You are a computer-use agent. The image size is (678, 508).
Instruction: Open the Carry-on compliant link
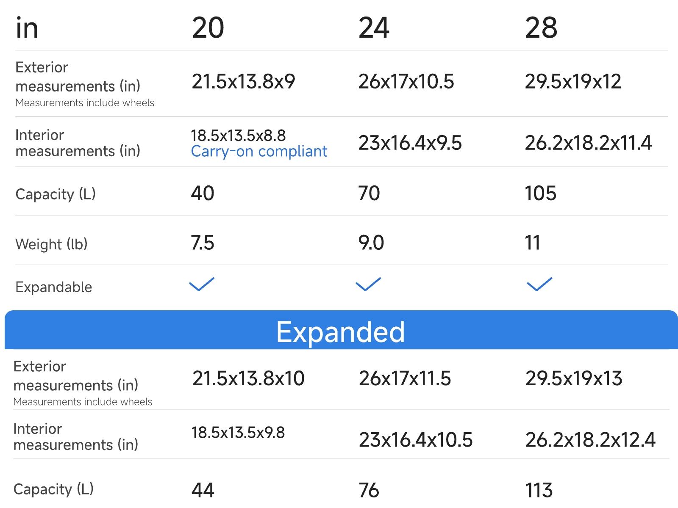coord(259,152)
